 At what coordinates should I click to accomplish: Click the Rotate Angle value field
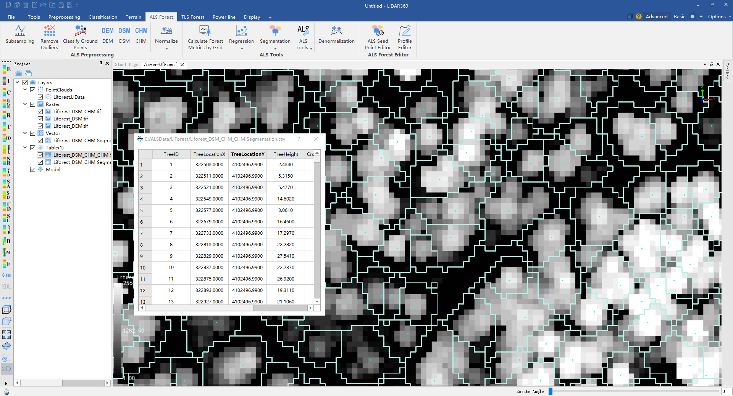(726, 391)
